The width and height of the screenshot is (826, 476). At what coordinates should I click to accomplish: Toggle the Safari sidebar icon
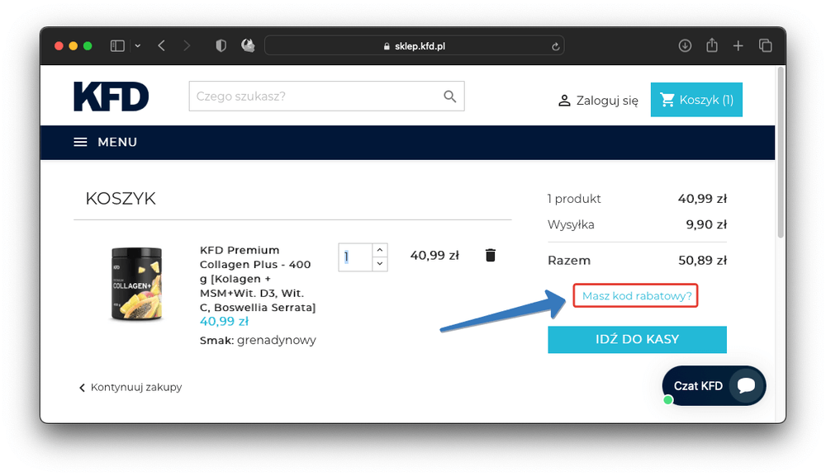[x=117, y=46]
